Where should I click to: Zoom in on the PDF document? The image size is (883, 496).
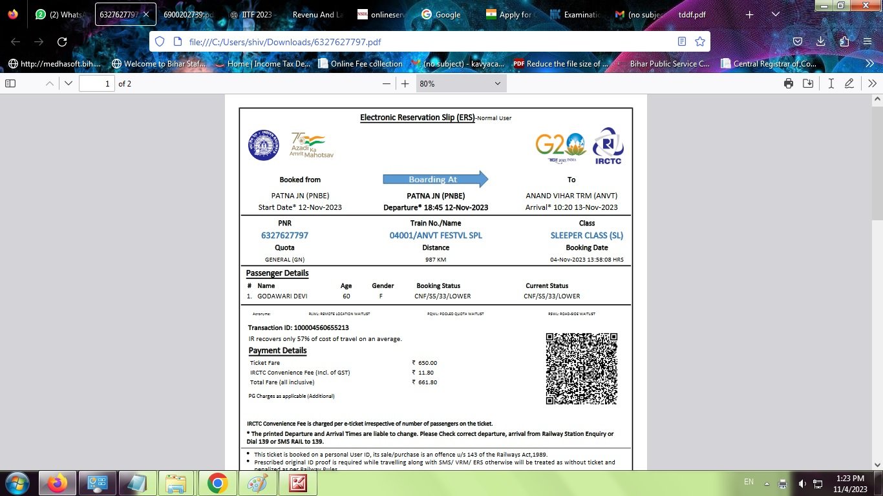tap(405, 83)
